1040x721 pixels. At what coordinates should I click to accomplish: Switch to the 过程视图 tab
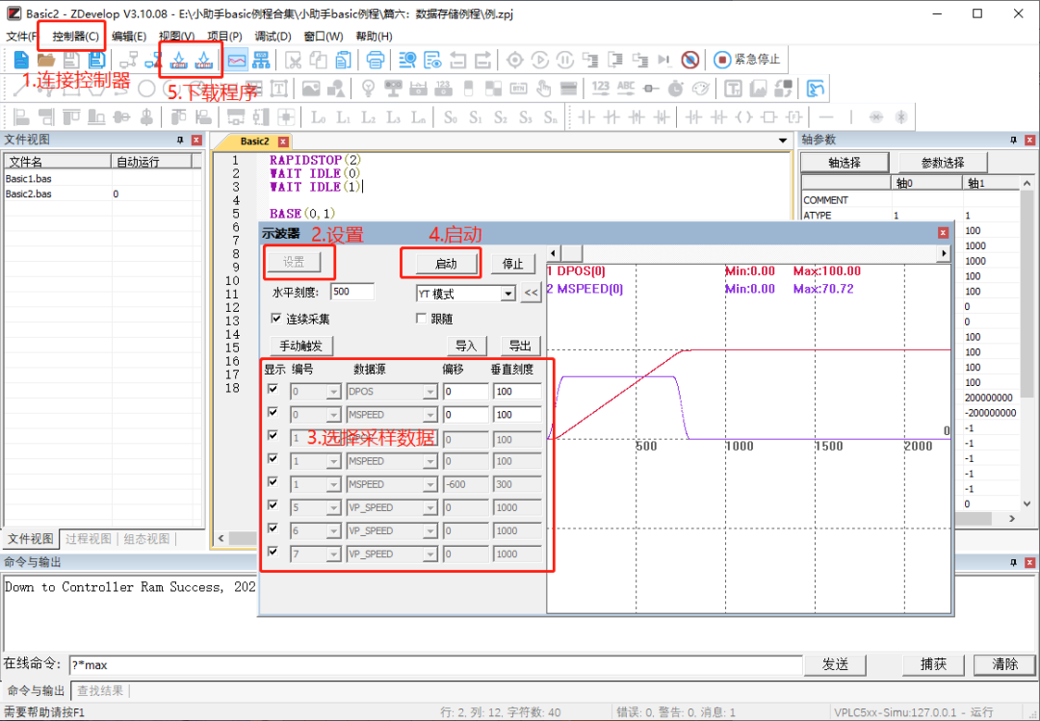(89, 539)
